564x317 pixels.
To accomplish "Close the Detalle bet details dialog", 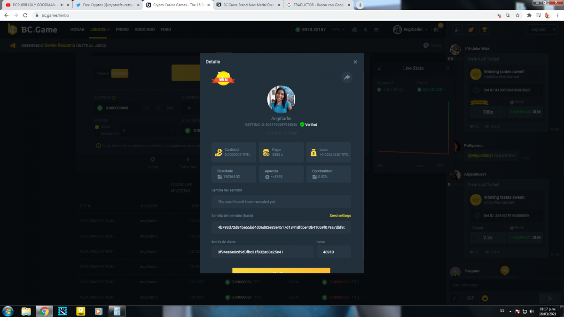I will 355,62.
